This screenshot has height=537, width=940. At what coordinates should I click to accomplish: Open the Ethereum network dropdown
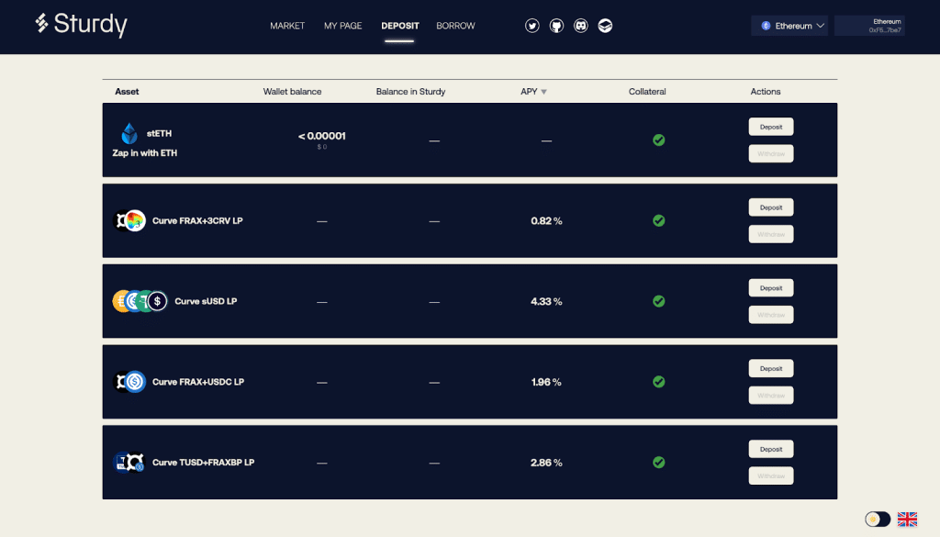[x=789, y=26]
